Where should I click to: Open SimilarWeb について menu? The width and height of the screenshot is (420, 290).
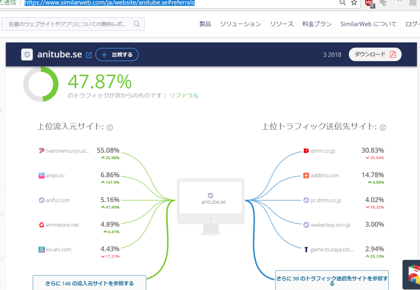pos(368,24)
